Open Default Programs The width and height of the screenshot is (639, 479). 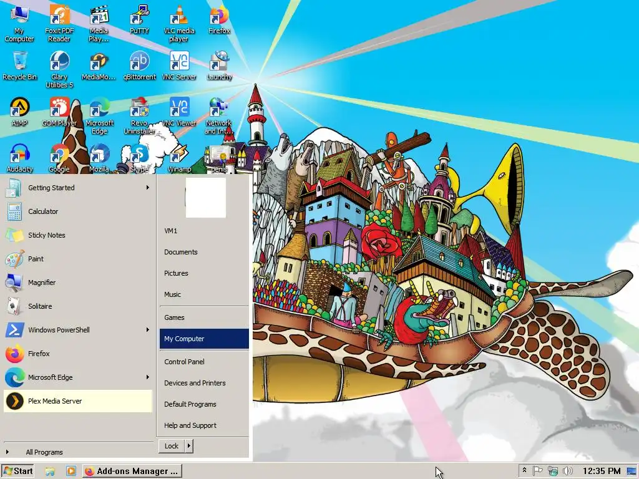[204, 404]
